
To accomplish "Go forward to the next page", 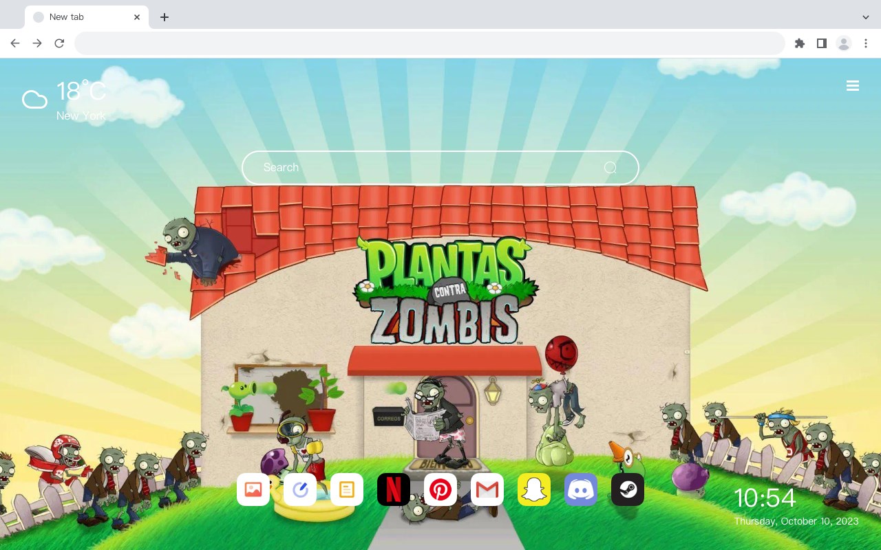I will coord(37,43).
